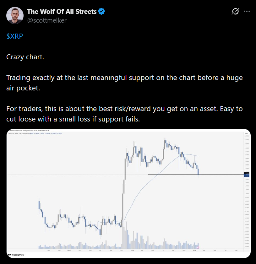The image size is (256, 264).
Task: Click the 'Crazy chart.' text line
Action: tap(25, 57)
